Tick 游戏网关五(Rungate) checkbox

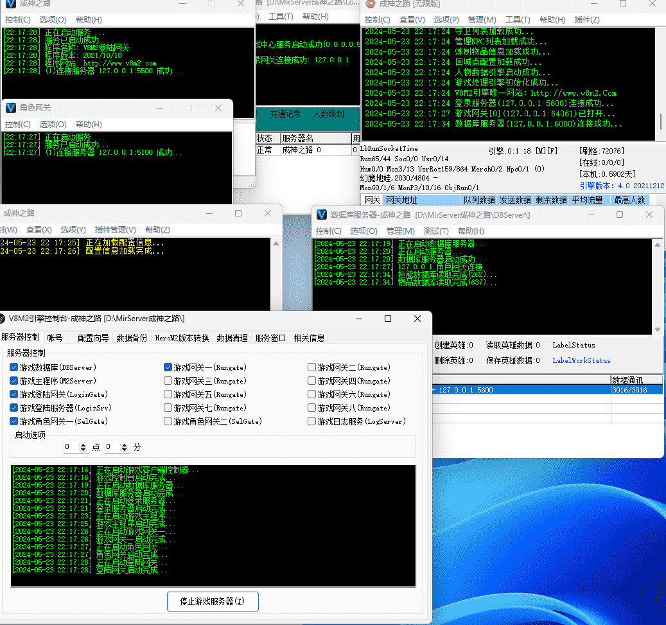(168, 394)
